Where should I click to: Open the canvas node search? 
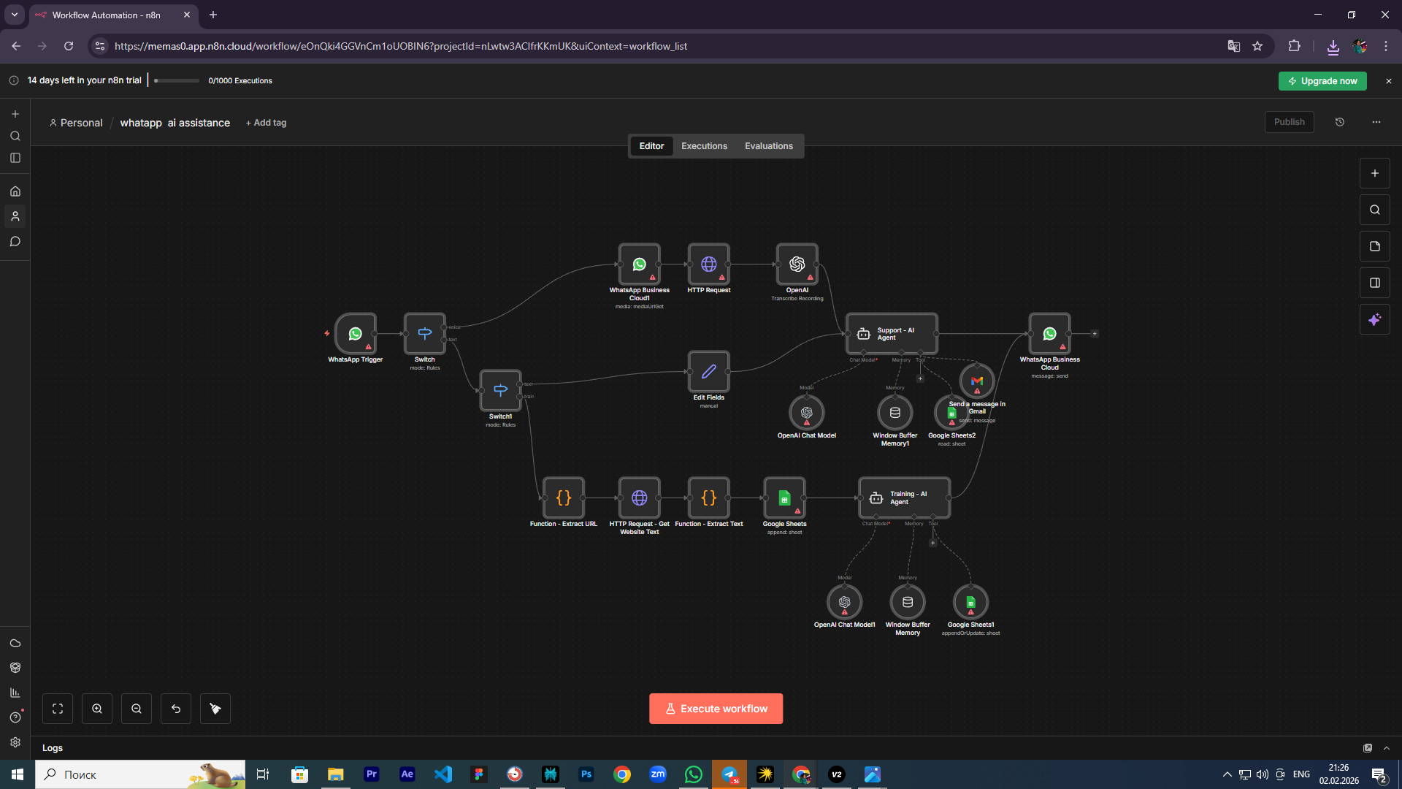pos(1375,210)
